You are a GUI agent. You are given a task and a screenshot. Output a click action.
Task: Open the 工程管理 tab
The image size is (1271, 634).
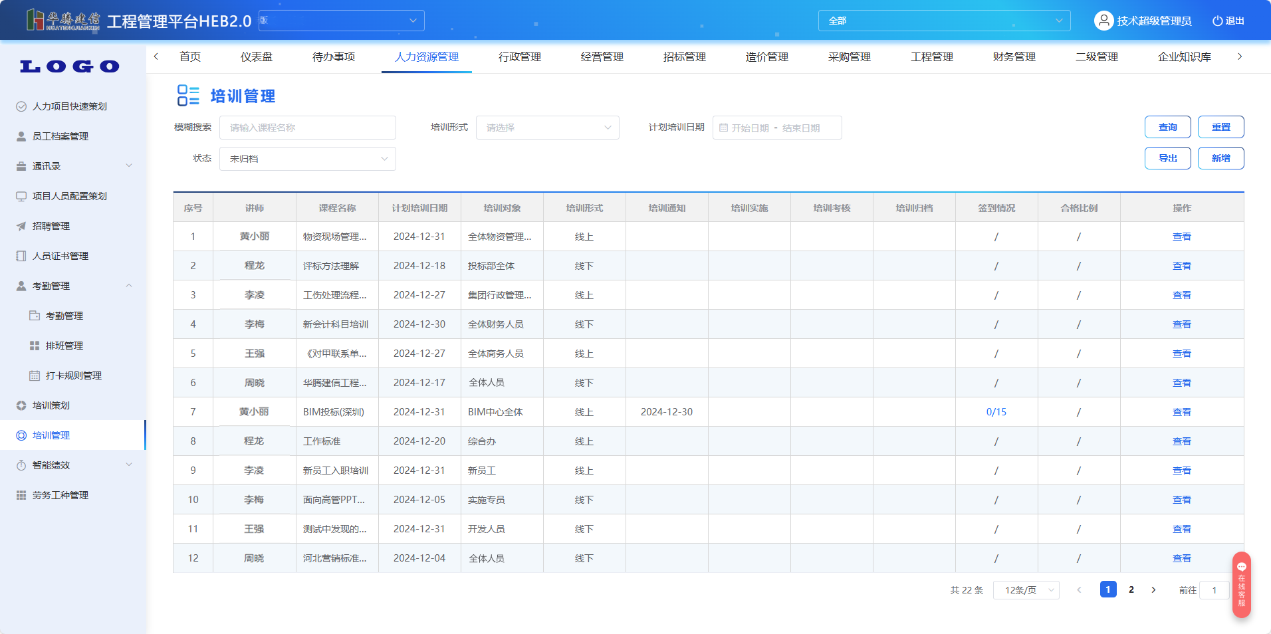(932, 57)
